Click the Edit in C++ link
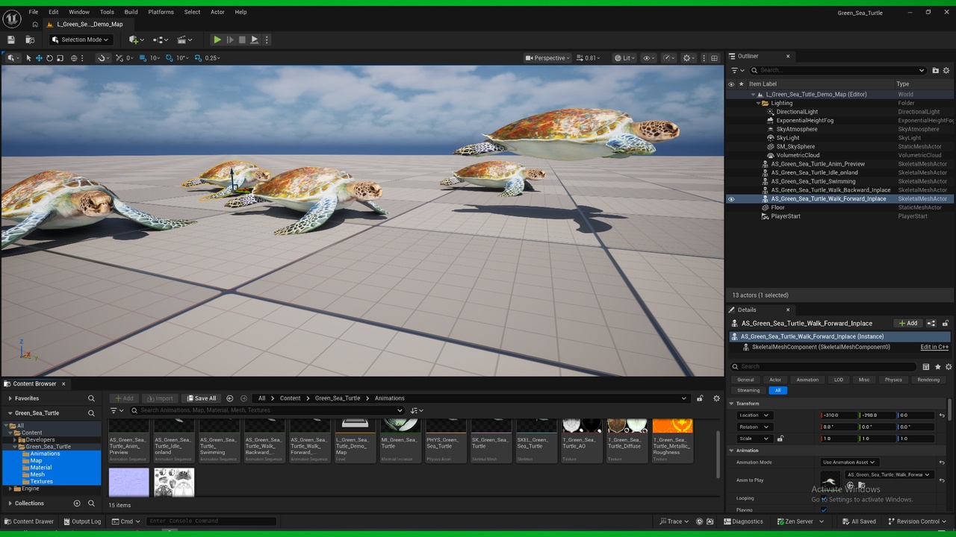Image resolution: width=956 pixels, height=537 pixels. tap(934, 347)
